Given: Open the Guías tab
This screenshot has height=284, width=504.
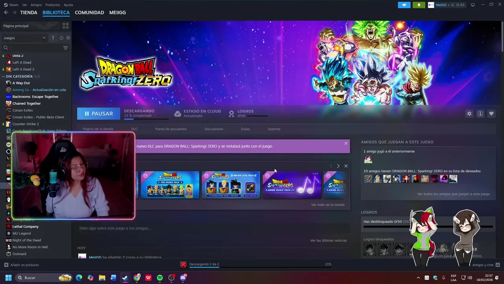Looking at the screenshot, I should click(x=245, y=129).
